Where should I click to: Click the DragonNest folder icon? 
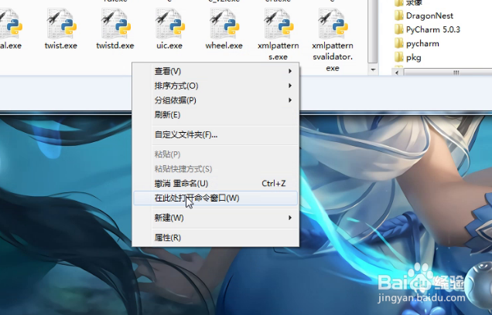pos(399,15)
